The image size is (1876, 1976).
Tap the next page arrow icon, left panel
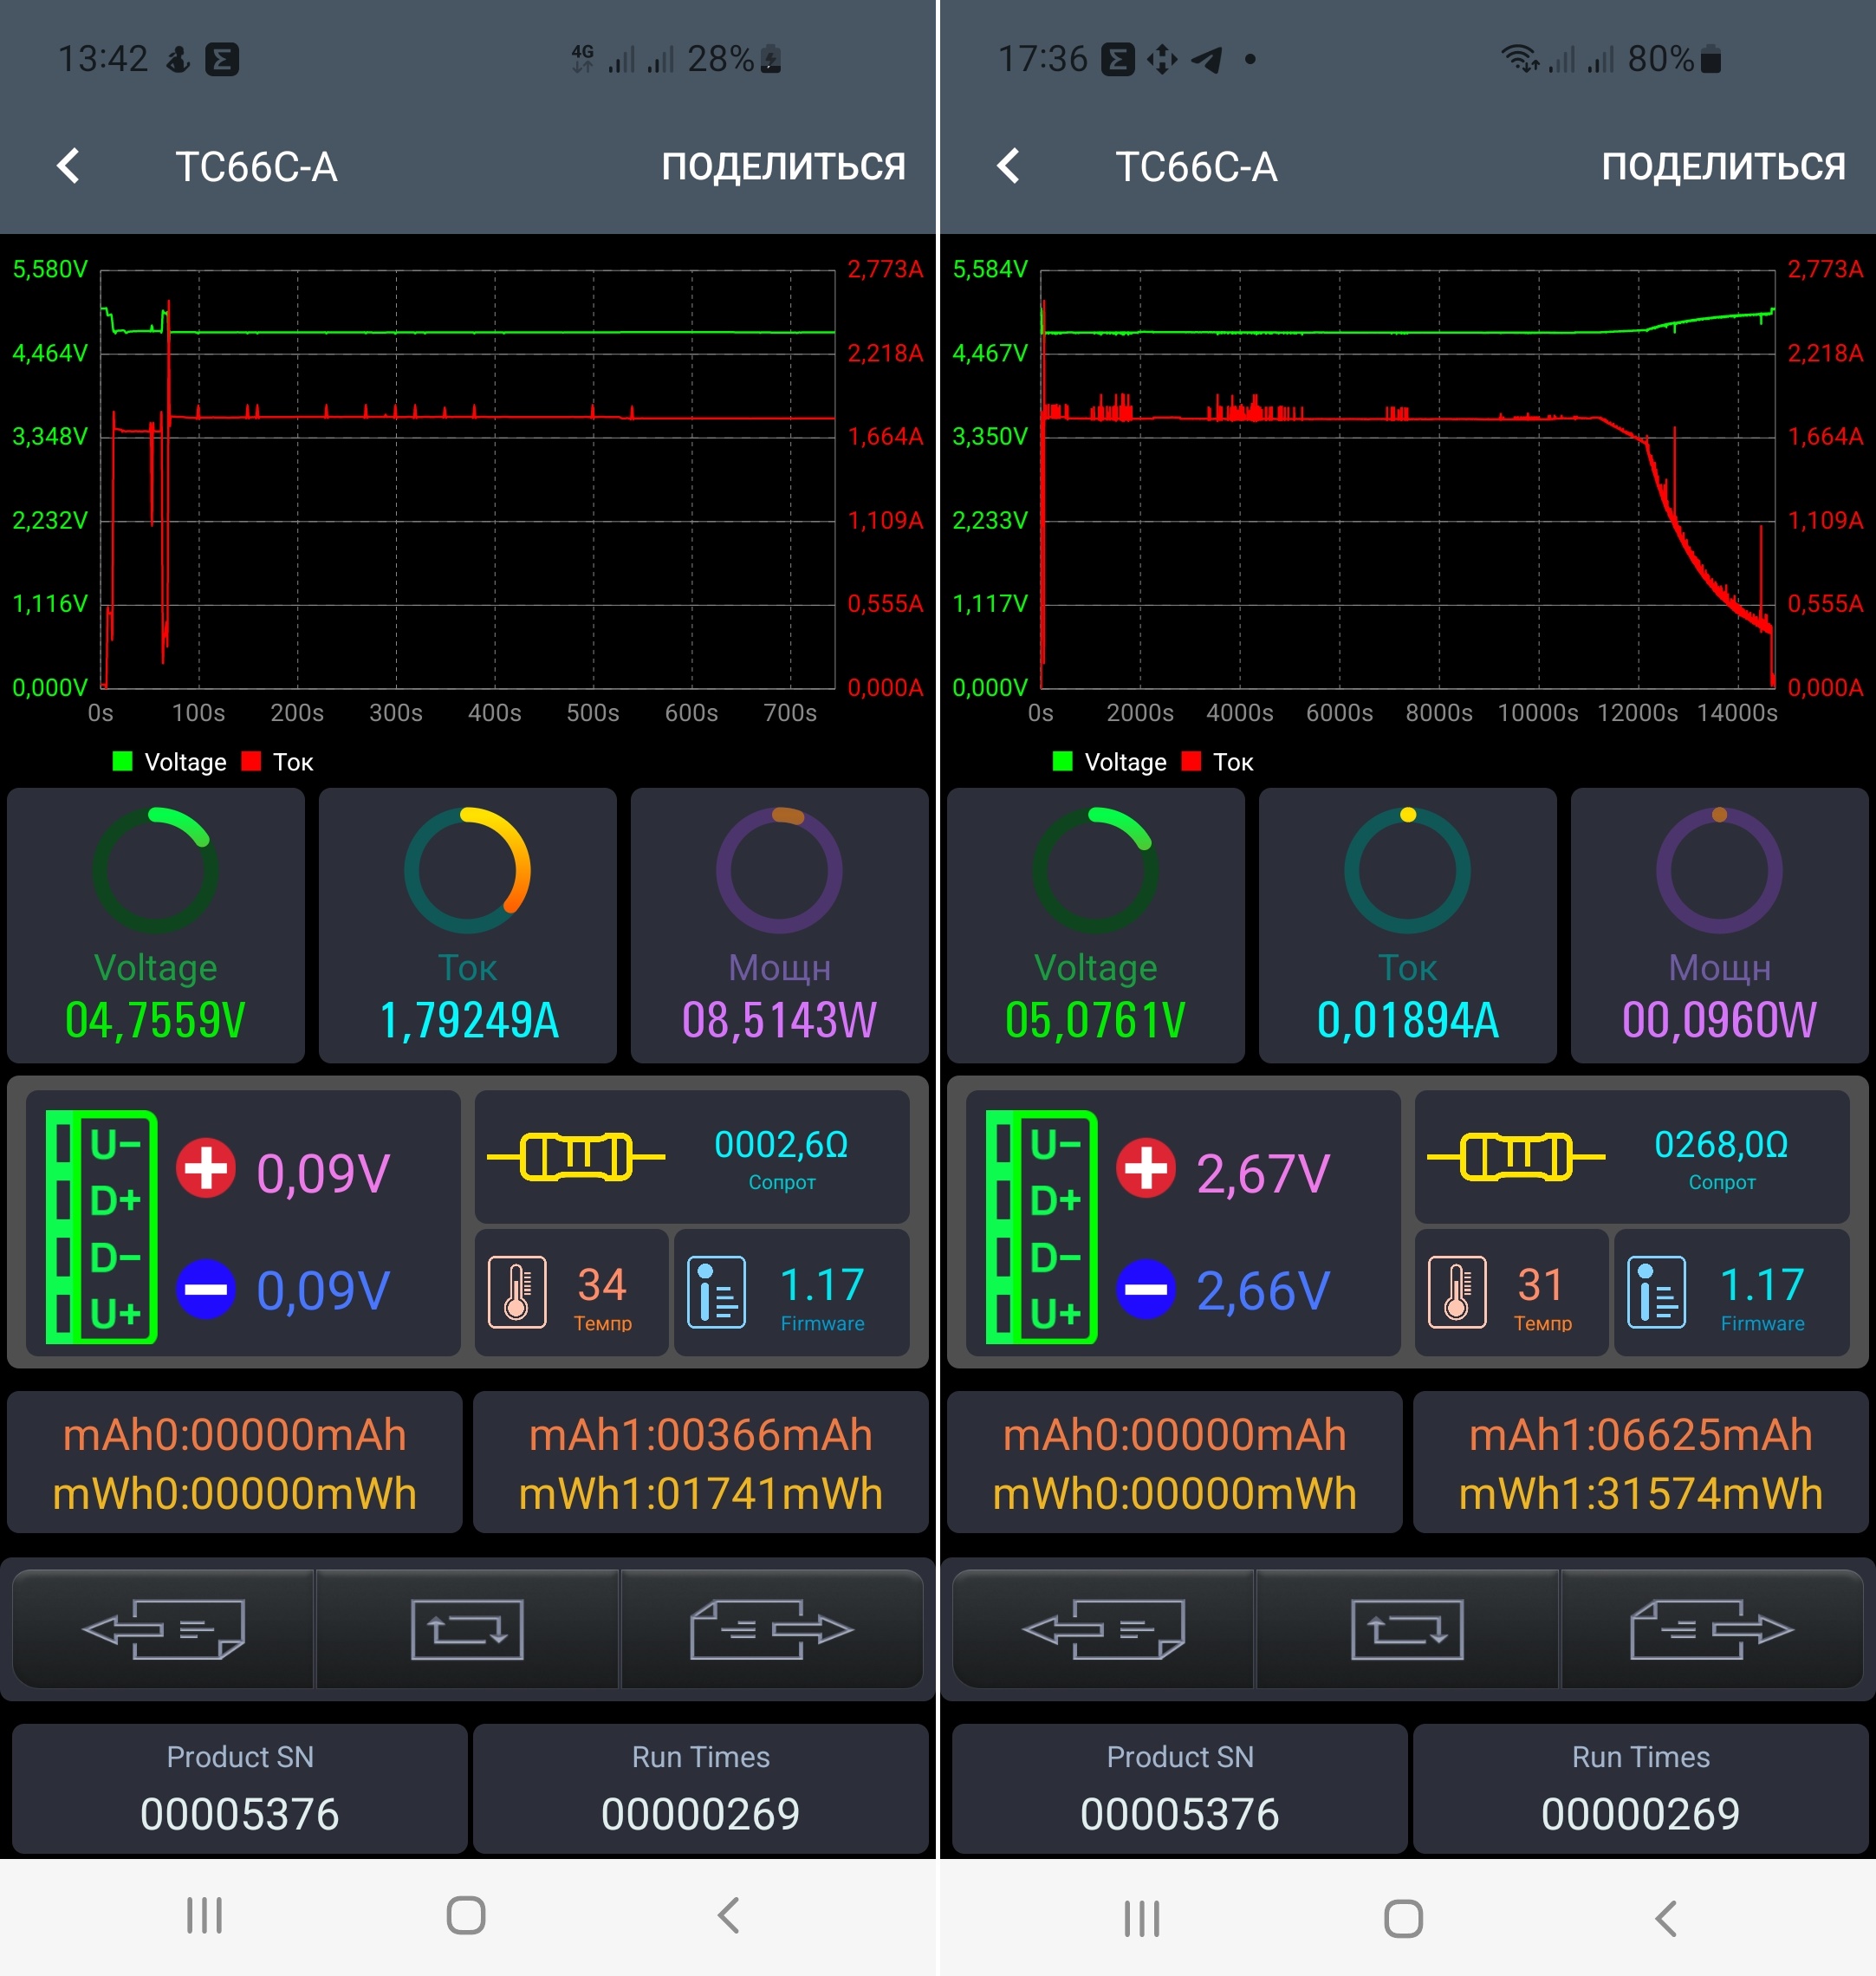(x=771, y=1630)
